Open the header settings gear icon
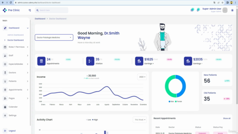 [x=232, y=10]
